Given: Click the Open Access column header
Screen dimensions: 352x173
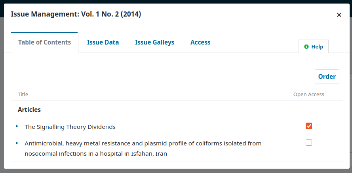Looking at the screenshot, I should tap(308, 95).
